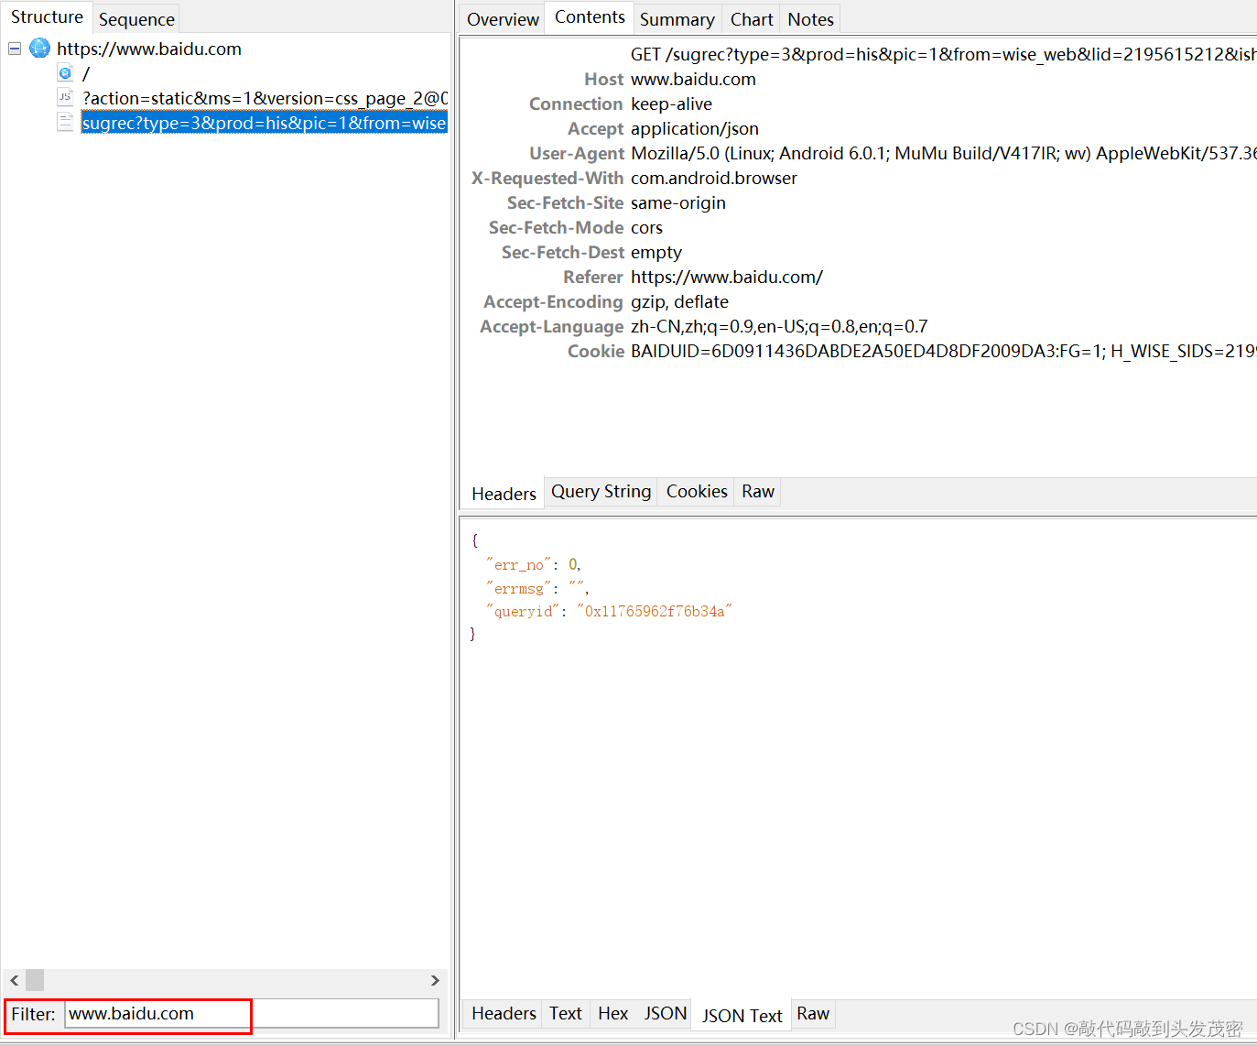This screenshot has width=1257, height=1046.
Task: Click the GET /sugrec request line
Action: 943,54
